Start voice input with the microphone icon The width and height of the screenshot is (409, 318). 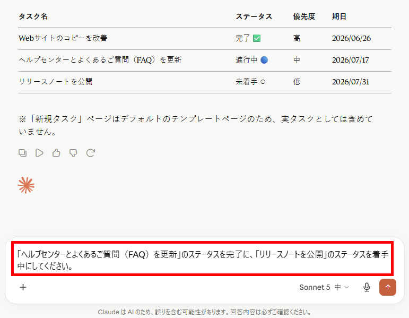(367, 287)
